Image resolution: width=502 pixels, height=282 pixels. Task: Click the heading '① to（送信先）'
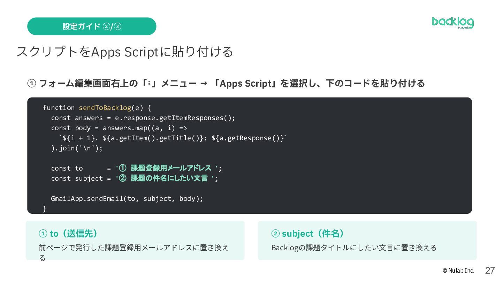[x=69, y=233]
